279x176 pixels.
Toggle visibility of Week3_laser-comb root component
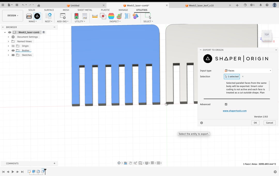(x=10, y=32)
